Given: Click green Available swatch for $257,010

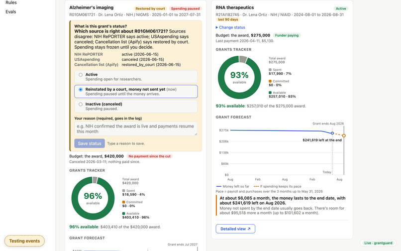Looking at the screenshot, I should coord(270,93).
